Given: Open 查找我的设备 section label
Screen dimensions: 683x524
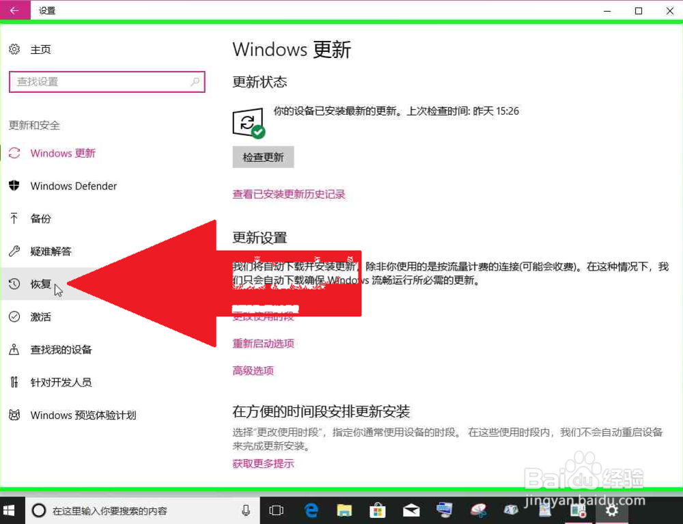Looking at the screenshot, I should coord(61,350).
